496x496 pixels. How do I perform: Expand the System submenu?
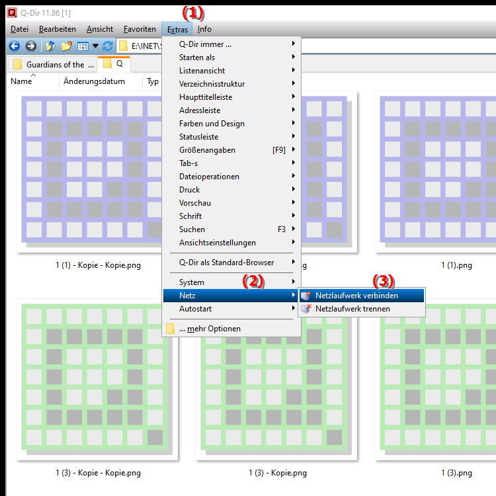[231, 282]
